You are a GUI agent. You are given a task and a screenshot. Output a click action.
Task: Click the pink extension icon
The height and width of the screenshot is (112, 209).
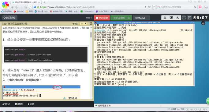coord(200,7)
